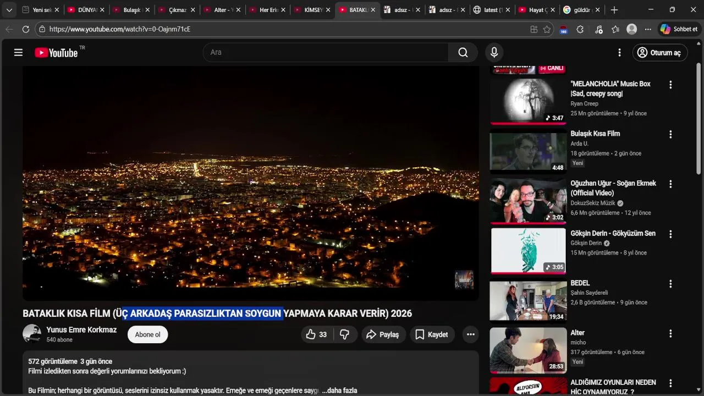Open Copilot Sohbet et button
The width and height of the screenshot is (704, 396).
[x=679, y=29]
